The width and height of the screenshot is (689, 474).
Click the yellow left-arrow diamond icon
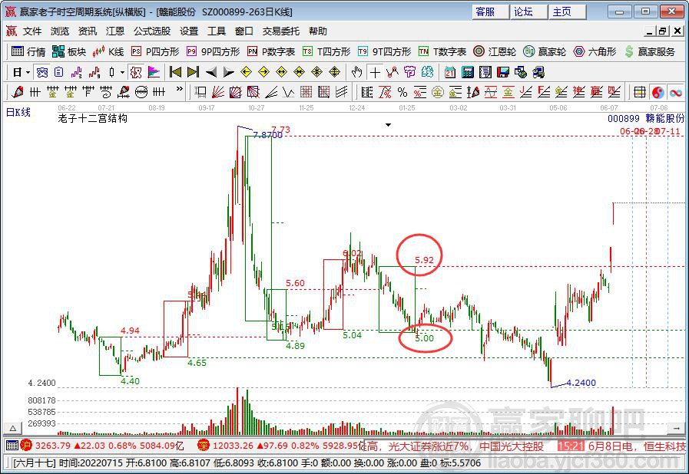pyautogui.click(x=246, y=72)
